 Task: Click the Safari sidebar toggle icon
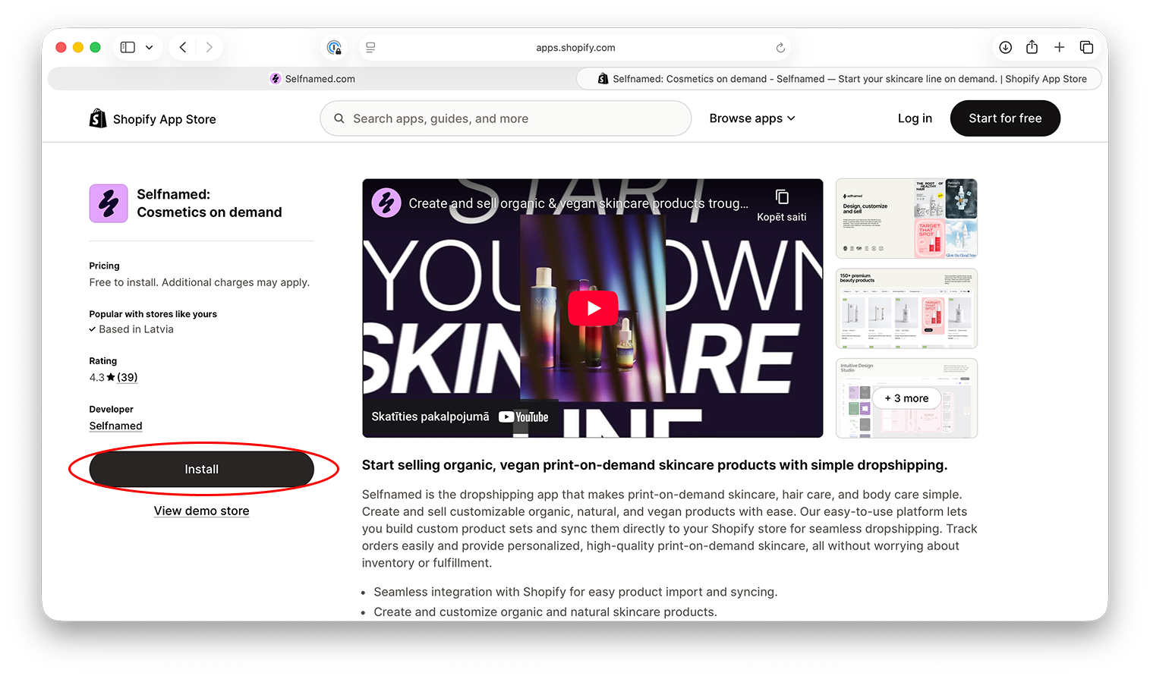pos(128,47)
